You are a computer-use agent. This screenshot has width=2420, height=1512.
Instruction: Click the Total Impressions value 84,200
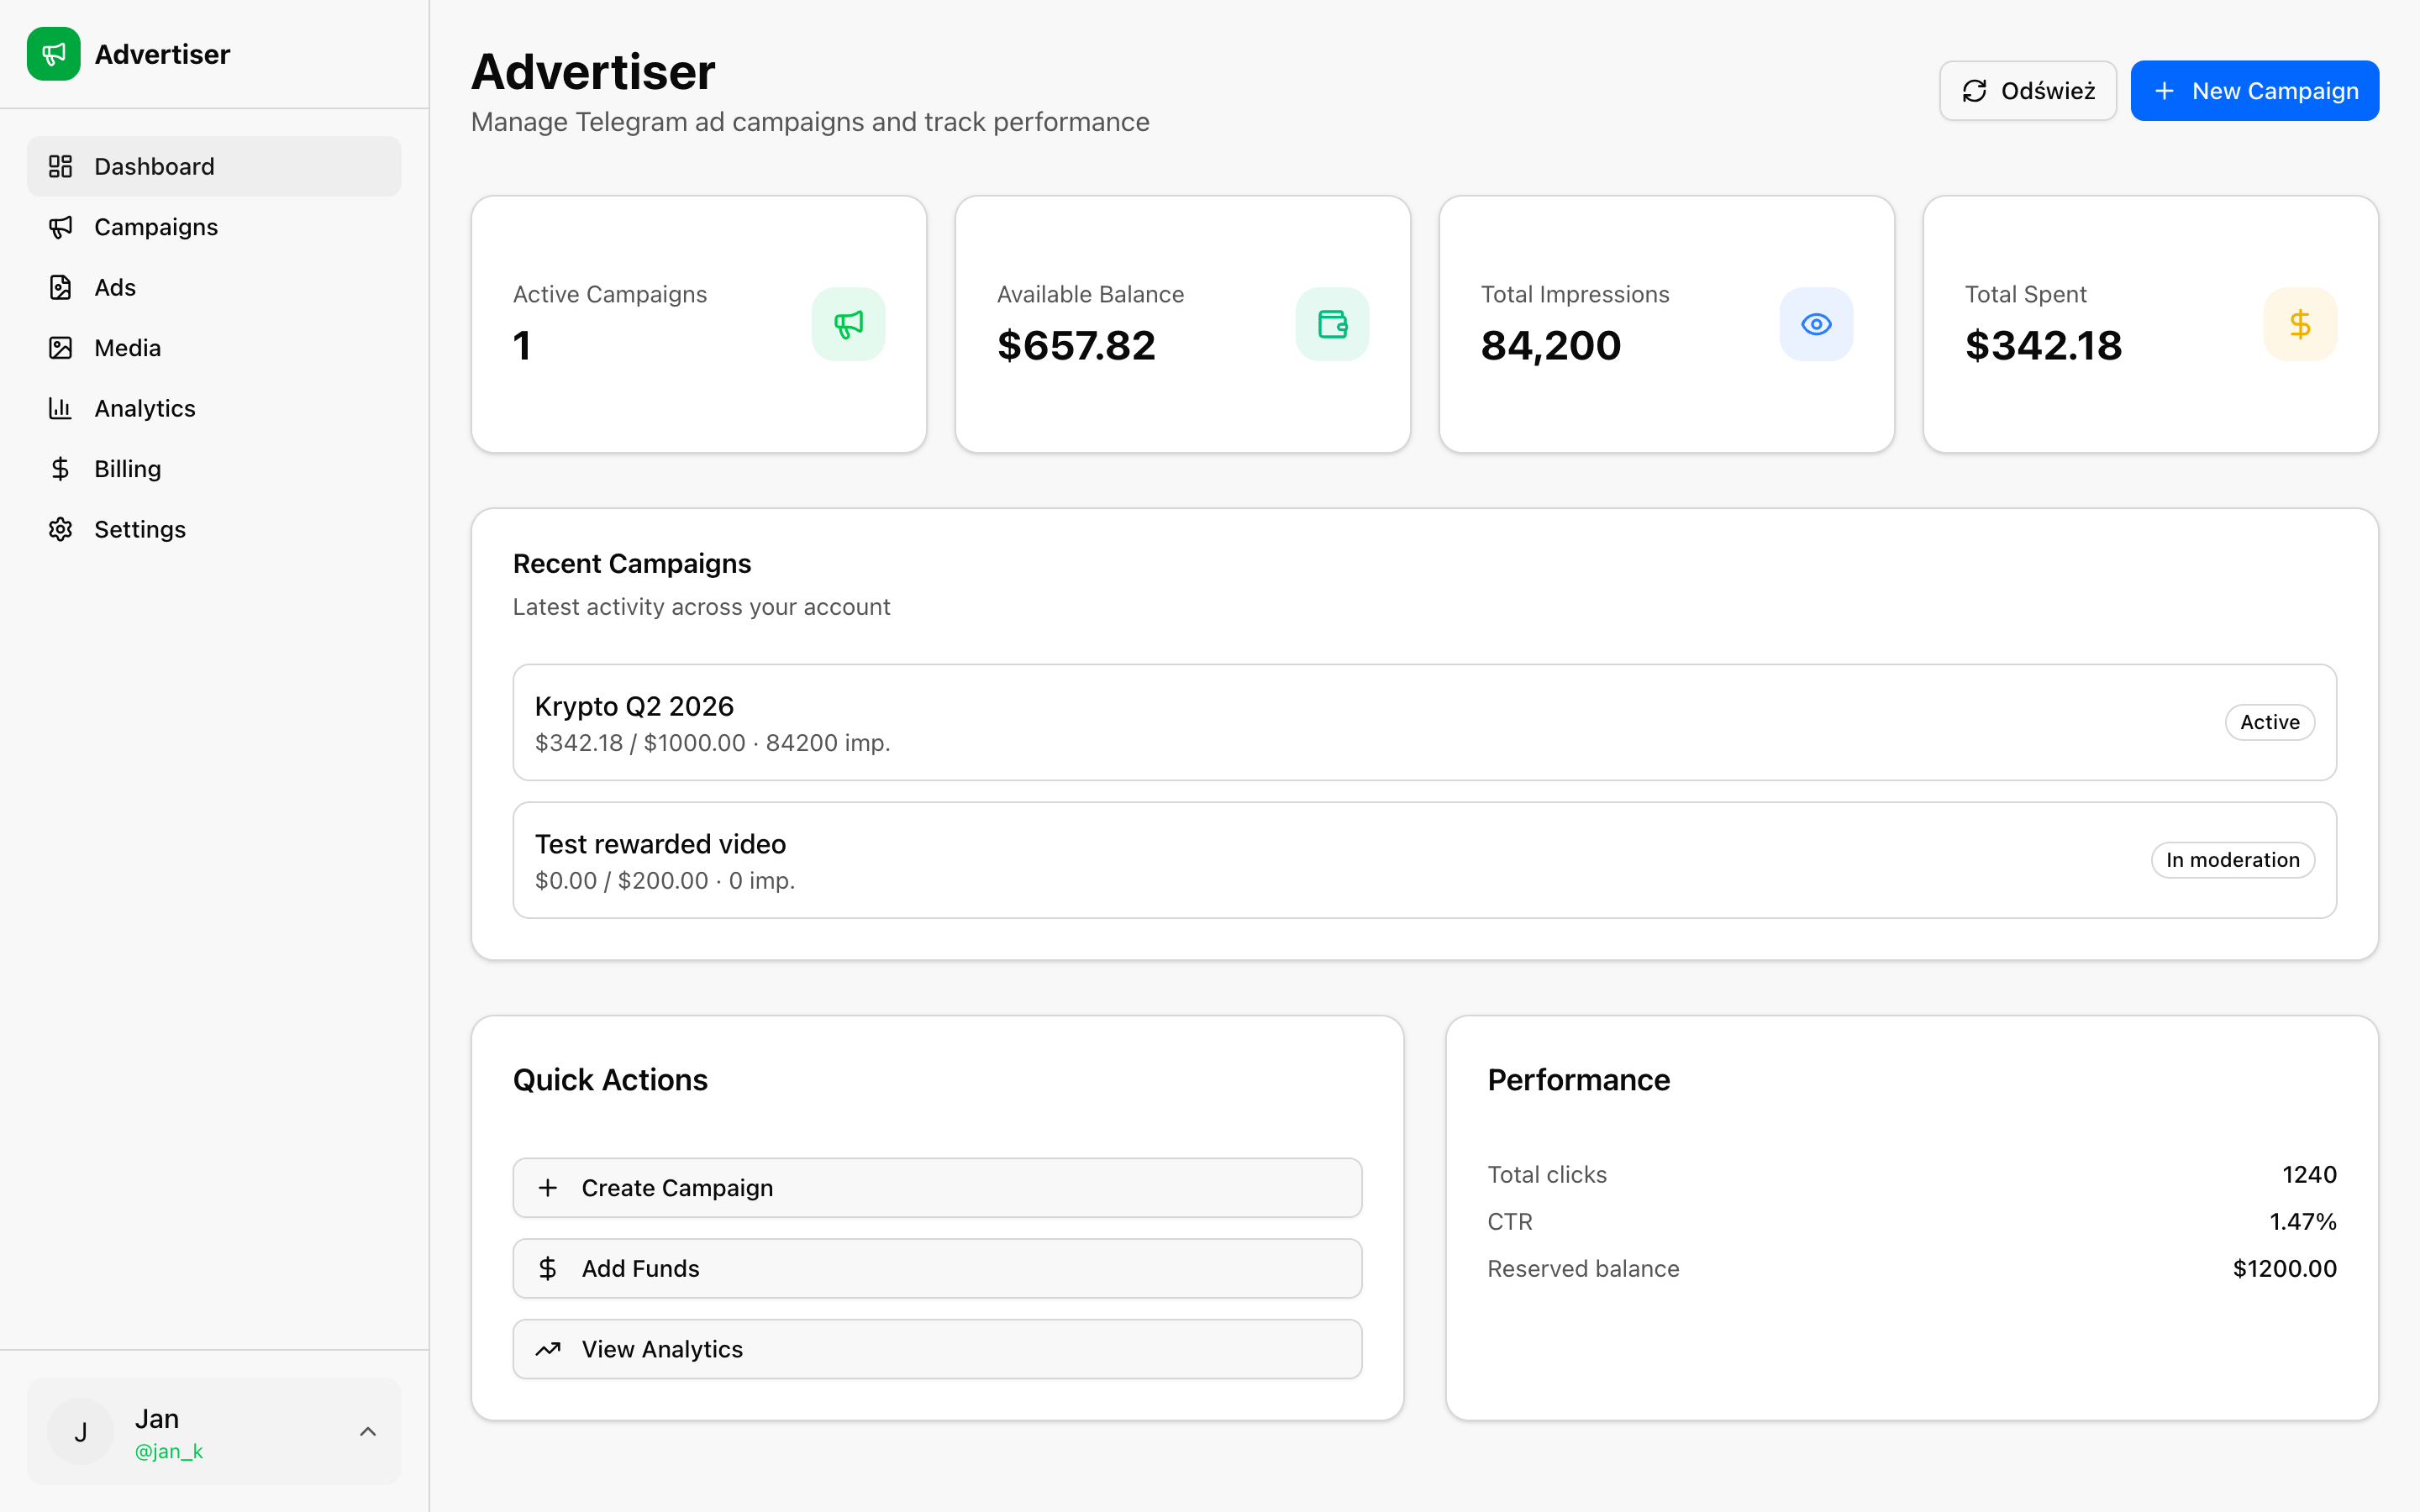[x=1550, y=346]
